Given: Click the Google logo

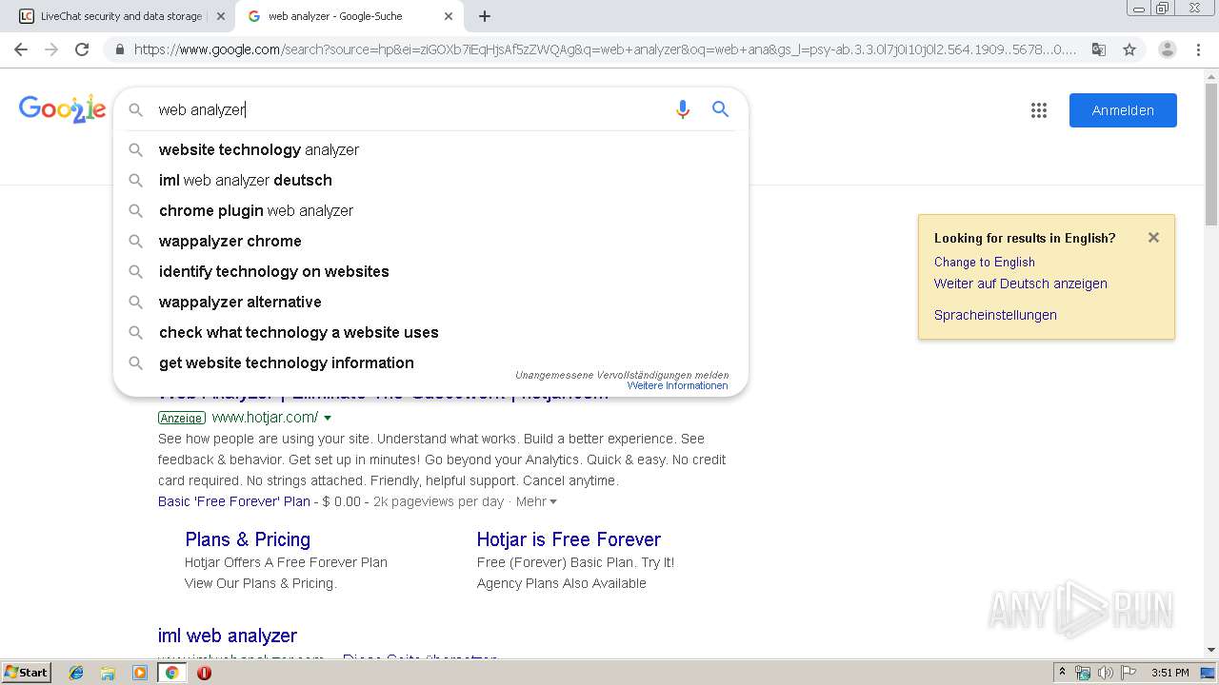Looking at the screenshot, I should (x=62, y=109).
